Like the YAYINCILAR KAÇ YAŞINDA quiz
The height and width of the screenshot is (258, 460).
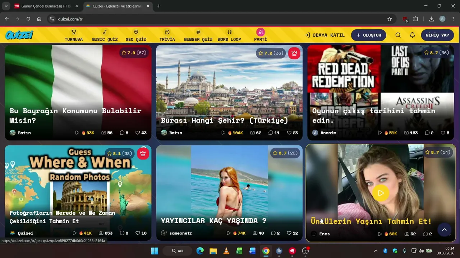(292, 233)
